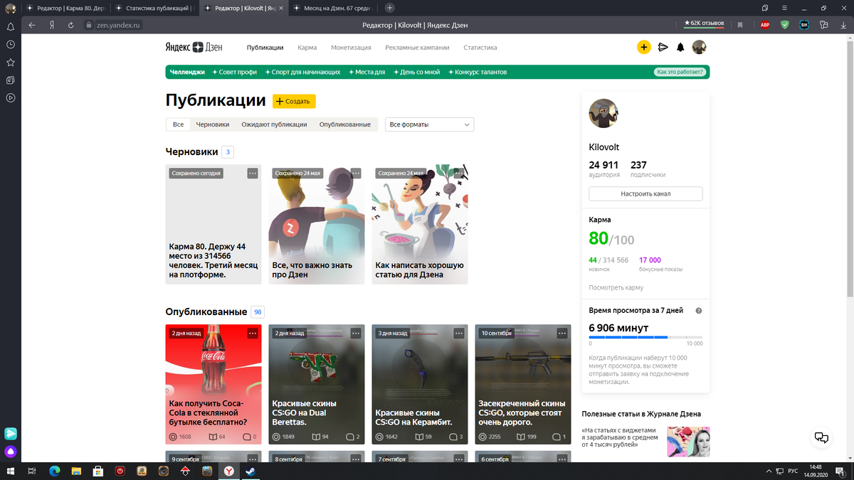Click the bookmark icon in address bar
Viewport: 854px width, 480px height.
tap(741, 25)
